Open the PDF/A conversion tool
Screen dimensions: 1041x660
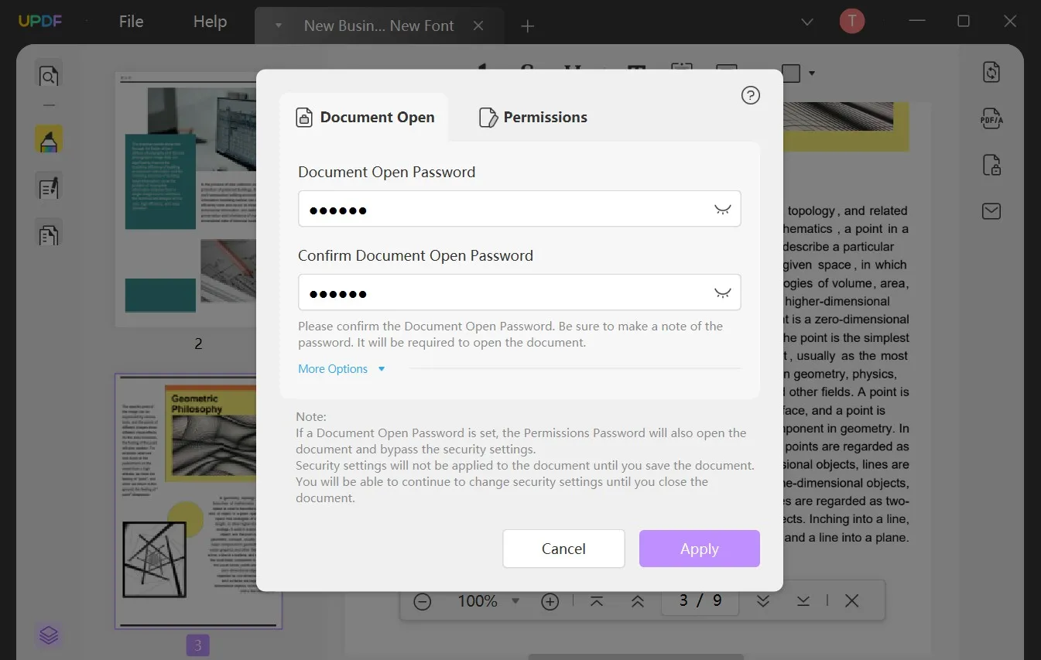point(991,118)
